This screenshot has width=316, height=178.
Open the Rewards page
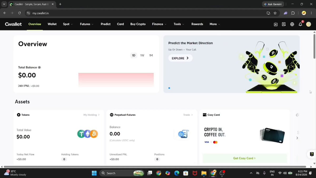[x=197, y=24]
